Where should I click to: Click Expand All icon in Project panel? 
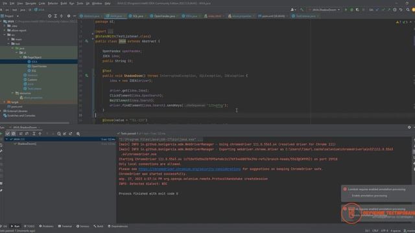(x=56, y=16)
